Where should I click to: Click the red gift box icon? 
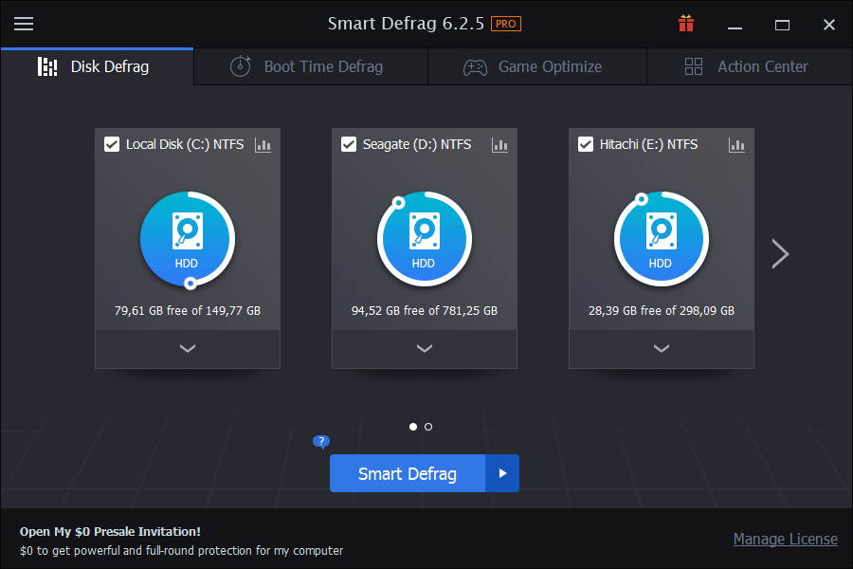coord(686,24)
